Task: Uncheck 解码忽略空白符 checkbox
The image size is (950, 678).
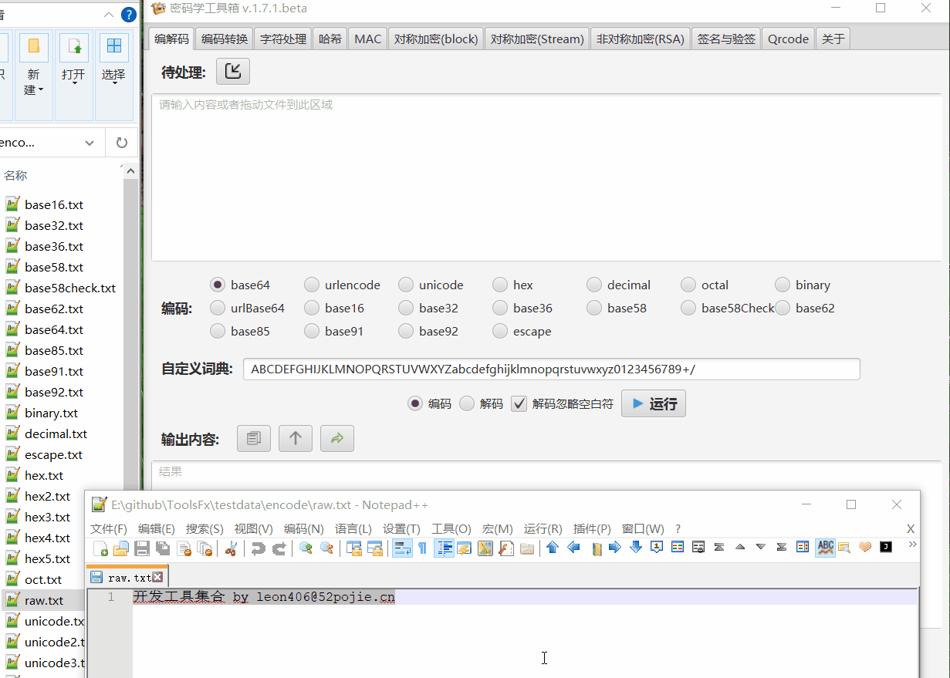Action: point(519,403)
